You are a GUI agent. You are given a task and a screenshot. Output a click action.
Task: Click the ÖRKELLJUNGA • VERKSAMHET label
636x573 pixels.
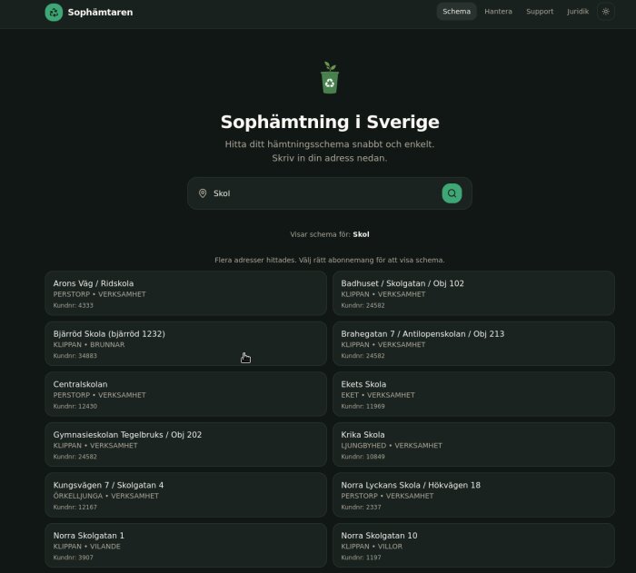106,496
